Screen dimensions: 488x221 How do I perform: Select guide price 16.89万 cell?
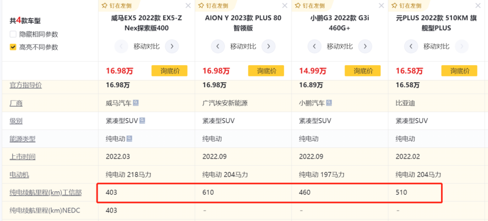pos(311,85)
